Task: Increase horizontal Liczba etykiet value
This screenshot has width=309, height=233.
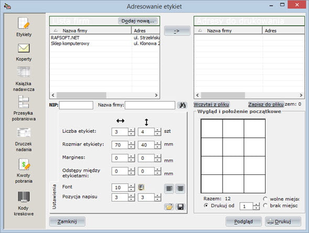Action: point(131,130)
